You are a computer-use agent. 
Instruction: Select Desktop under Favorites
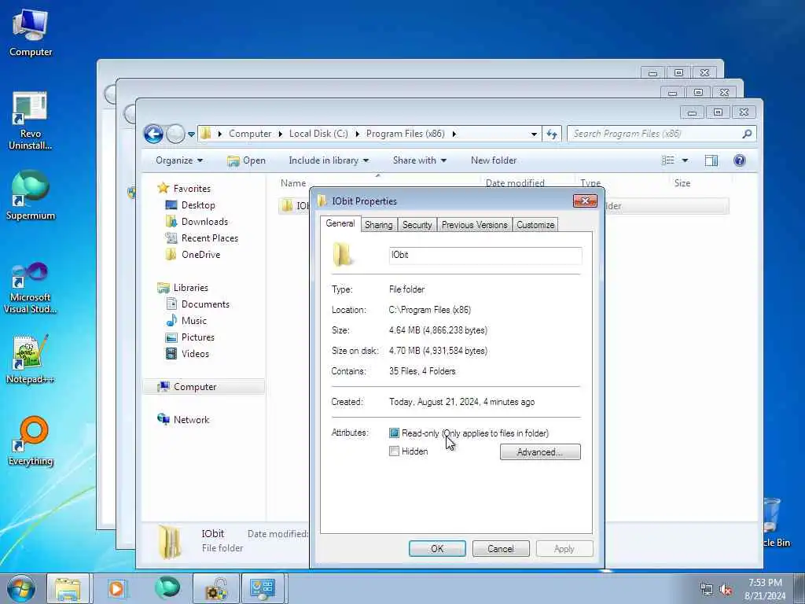coord(190,205)
